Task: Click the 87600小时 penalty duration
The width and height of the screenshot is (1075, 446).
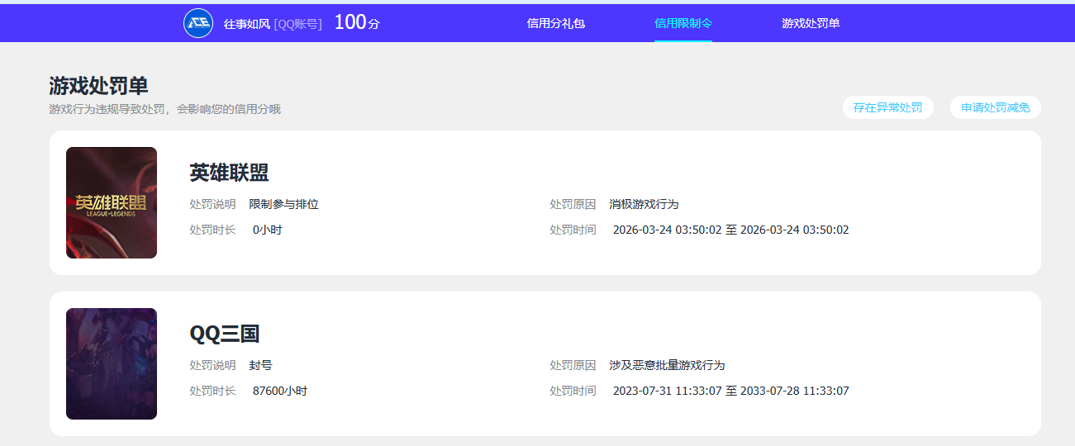Action: click(x=280, y=391)
